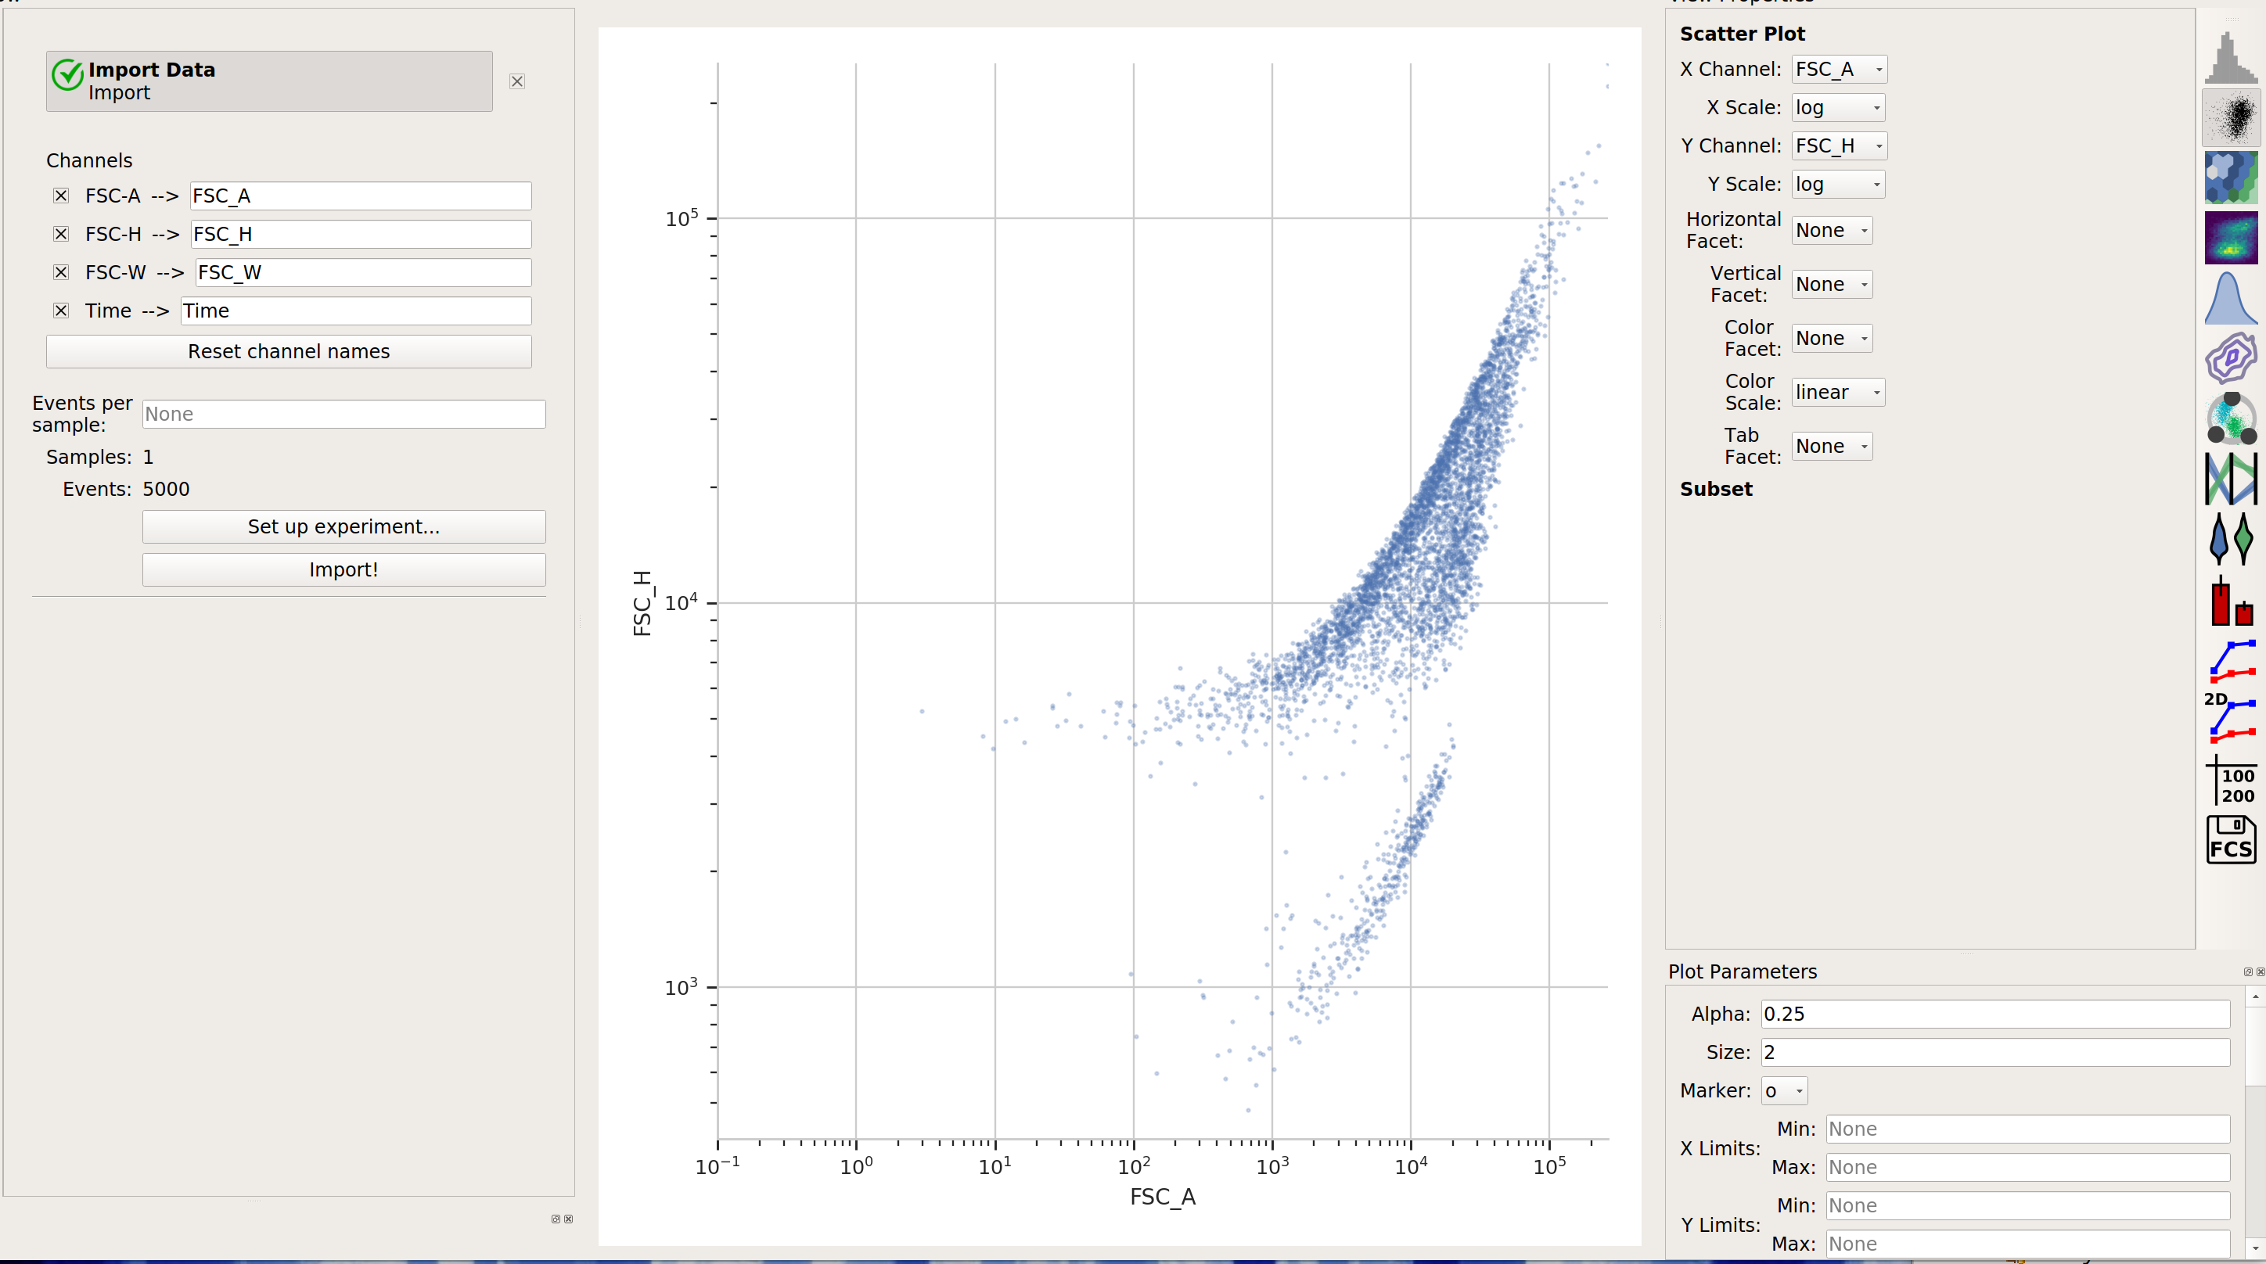This screenshot has height=1264, width=2266.
Task: Open the FCS export icon
Action: pos(2230,839)
